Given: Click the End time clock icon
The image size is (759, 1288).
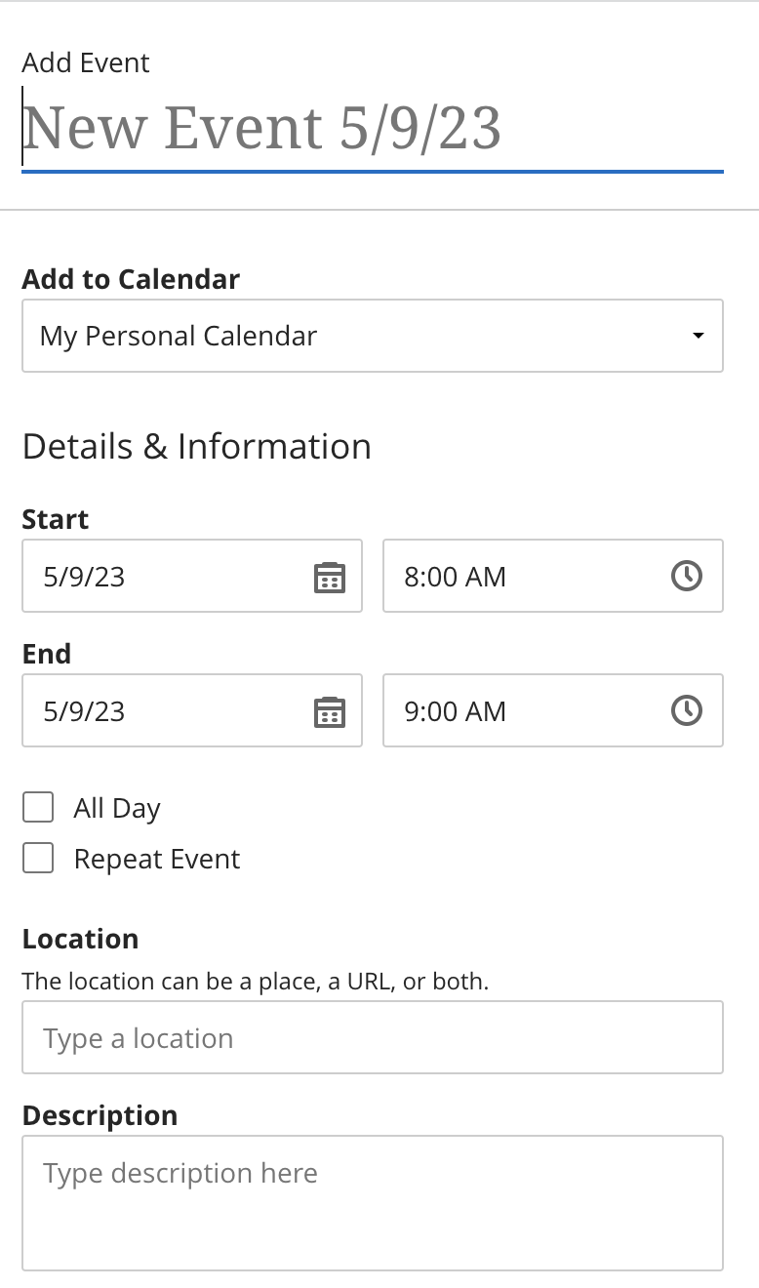Looking at the screenshot, I should pyautogui.click(x=687, y=710).
